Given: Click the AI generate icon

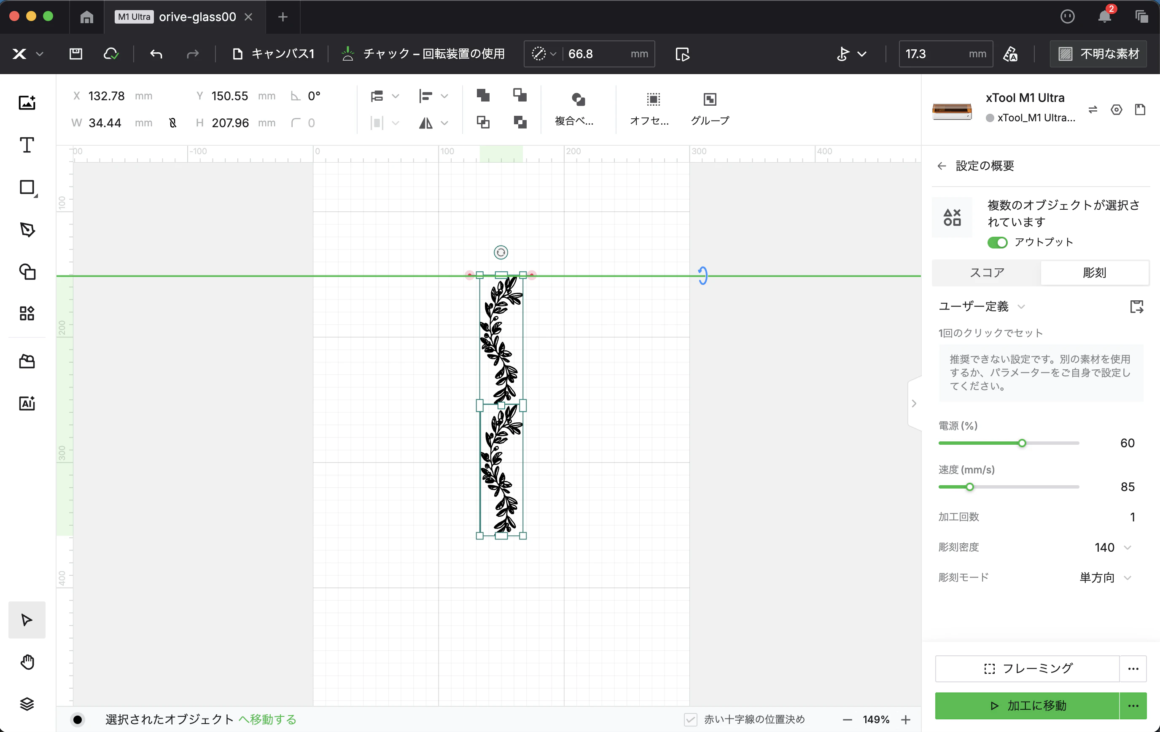Looking at the screenshot, I should click(27, 403).
